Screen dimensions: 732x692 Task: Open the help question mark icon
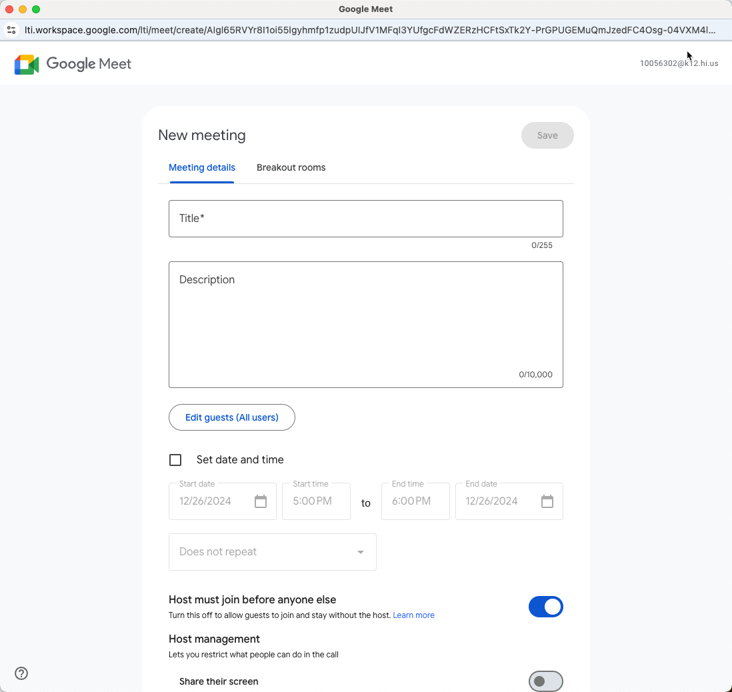pyautogui.click(x=21, y=673)
